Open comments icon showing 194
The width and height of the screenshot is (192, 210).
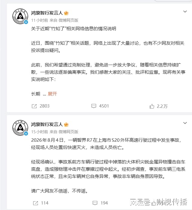(95, 203)
